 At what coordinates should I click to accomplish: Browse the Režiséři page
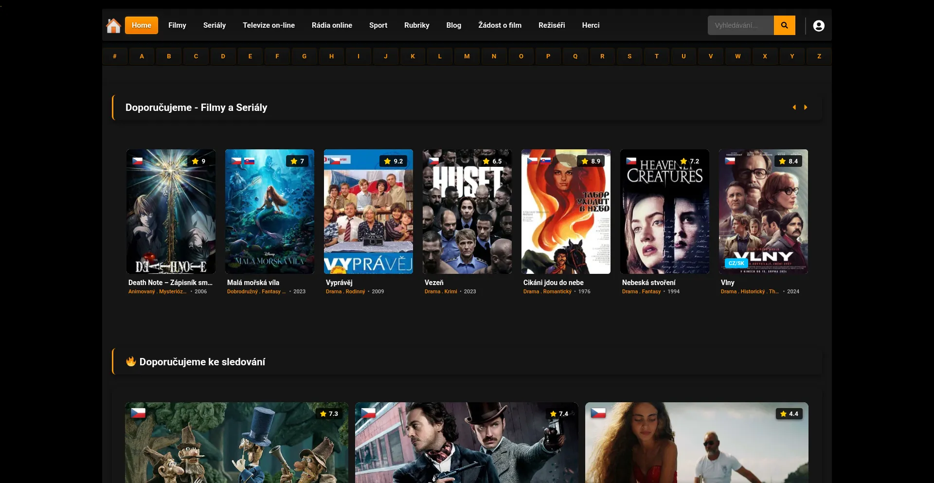point(552,25)
